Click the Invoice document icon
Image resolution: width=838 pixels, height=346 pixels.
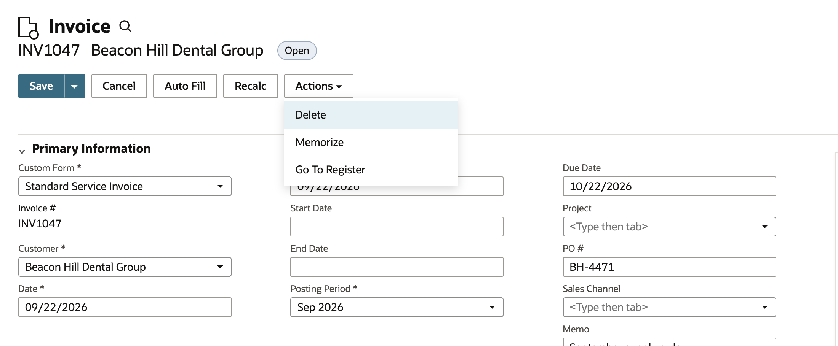[29, 27]
